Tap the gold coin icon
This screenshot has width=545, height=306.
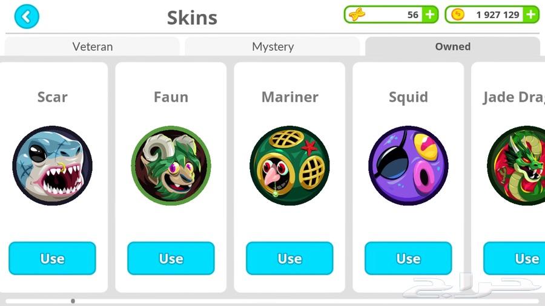click(458, 15)
